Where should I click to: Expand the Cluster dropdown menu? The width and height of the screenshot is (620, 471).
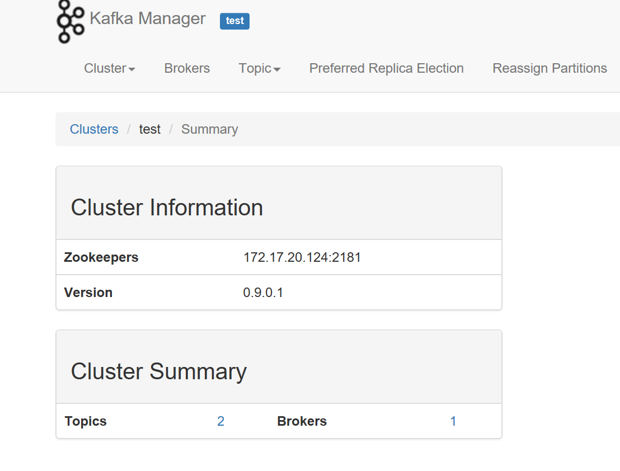110,68
